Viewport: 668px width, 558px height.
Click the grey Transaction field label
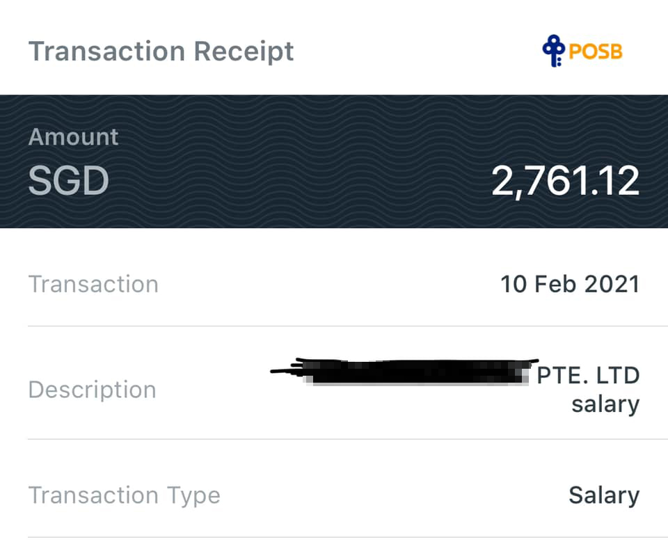93,285
